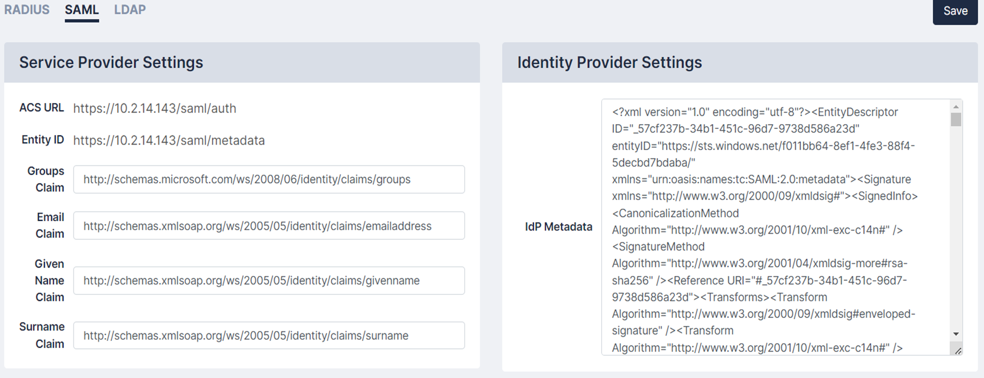
Task: Click the IdP Metadata scrollbar thumb
Action: point(956,119)
